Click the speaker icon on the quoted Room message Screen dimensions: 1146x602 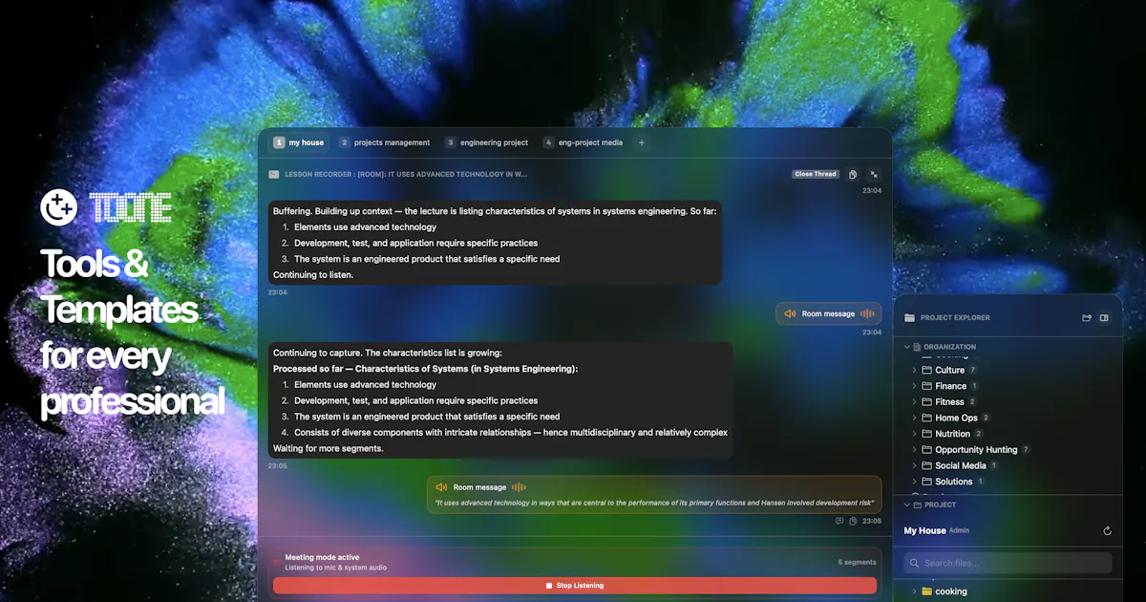point(441,487)
